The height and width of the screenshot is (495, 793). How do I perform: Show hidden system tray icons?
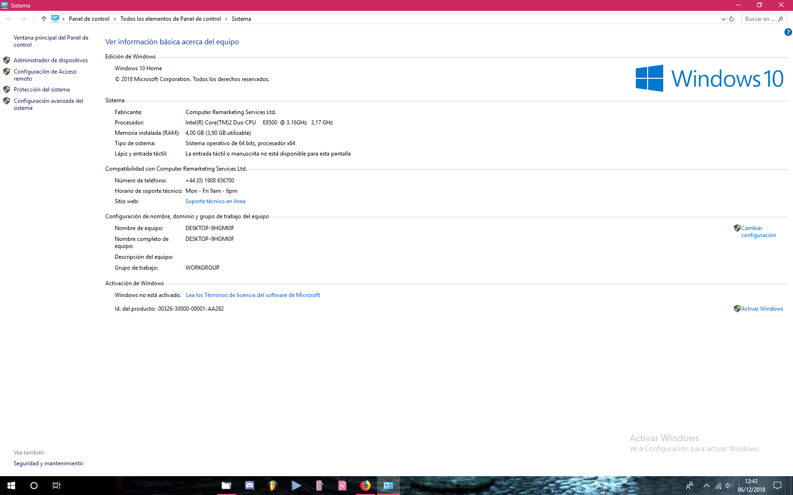[707, 486]
